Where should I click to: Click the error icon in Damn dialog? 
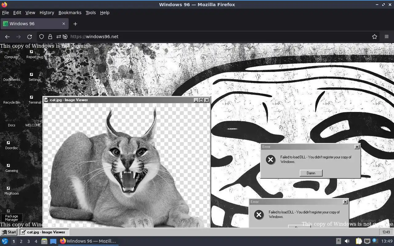tap(271, 160)
